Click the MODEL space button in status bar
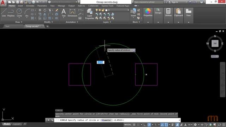Screen dimensions: 226x127 coord(128,125)
